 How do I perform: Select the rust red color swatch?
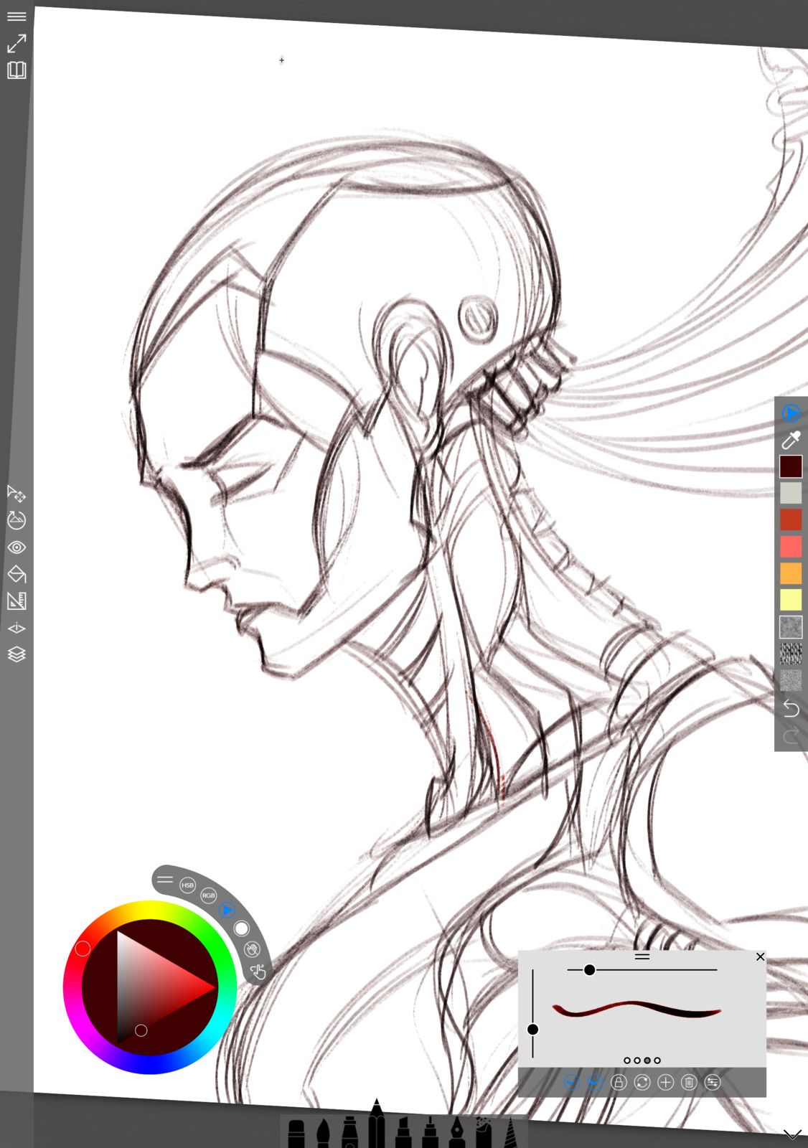coord(791,519)
